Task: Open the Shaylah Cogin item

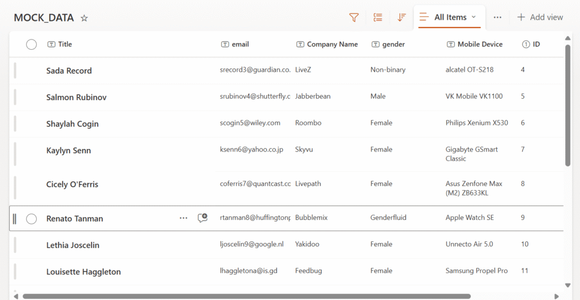Action: tap(72, 124)
